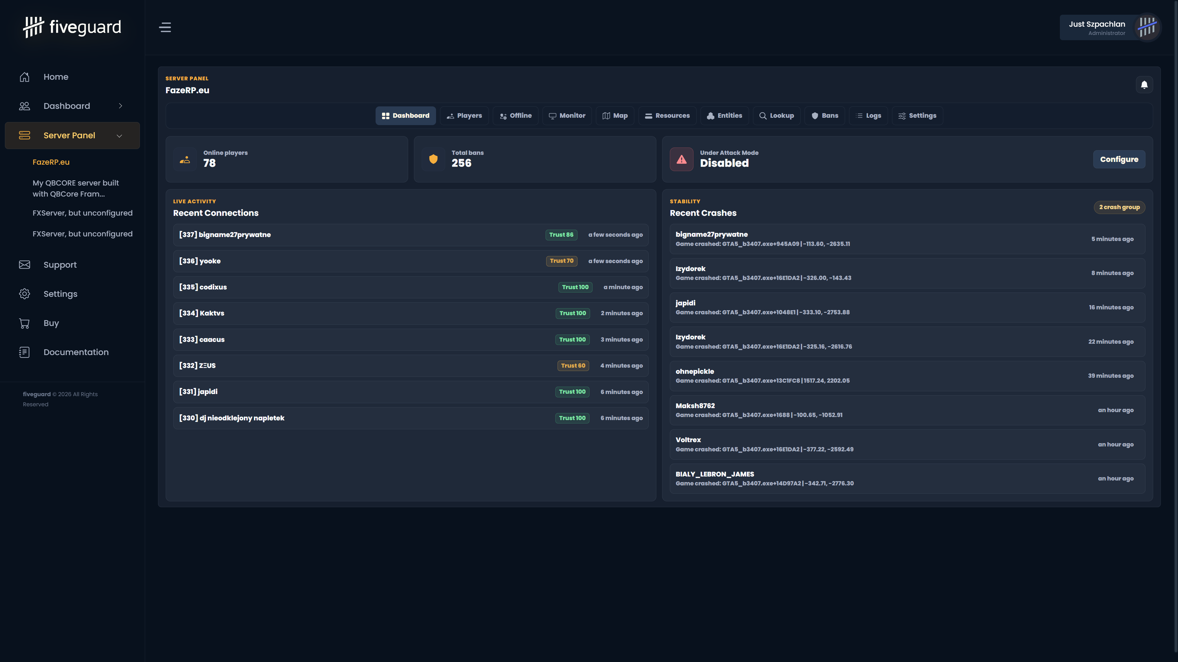Screen dimensions: 1178x662
Task: Click the Total bans shield icon
Action: coord(434,159)
